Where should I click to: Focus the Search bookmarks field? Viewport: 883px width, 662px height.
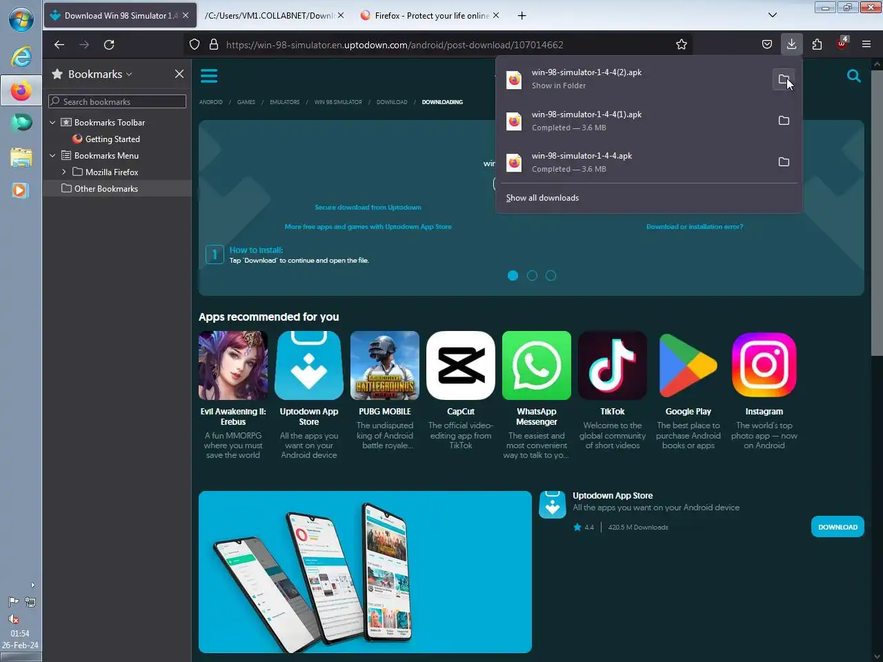(x=117, y=101)
